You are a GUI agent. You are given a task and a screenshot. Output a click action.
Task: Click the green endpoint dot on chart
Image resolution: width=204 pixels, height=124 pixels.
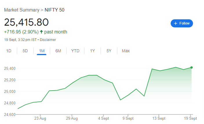[x=192, y=67]
